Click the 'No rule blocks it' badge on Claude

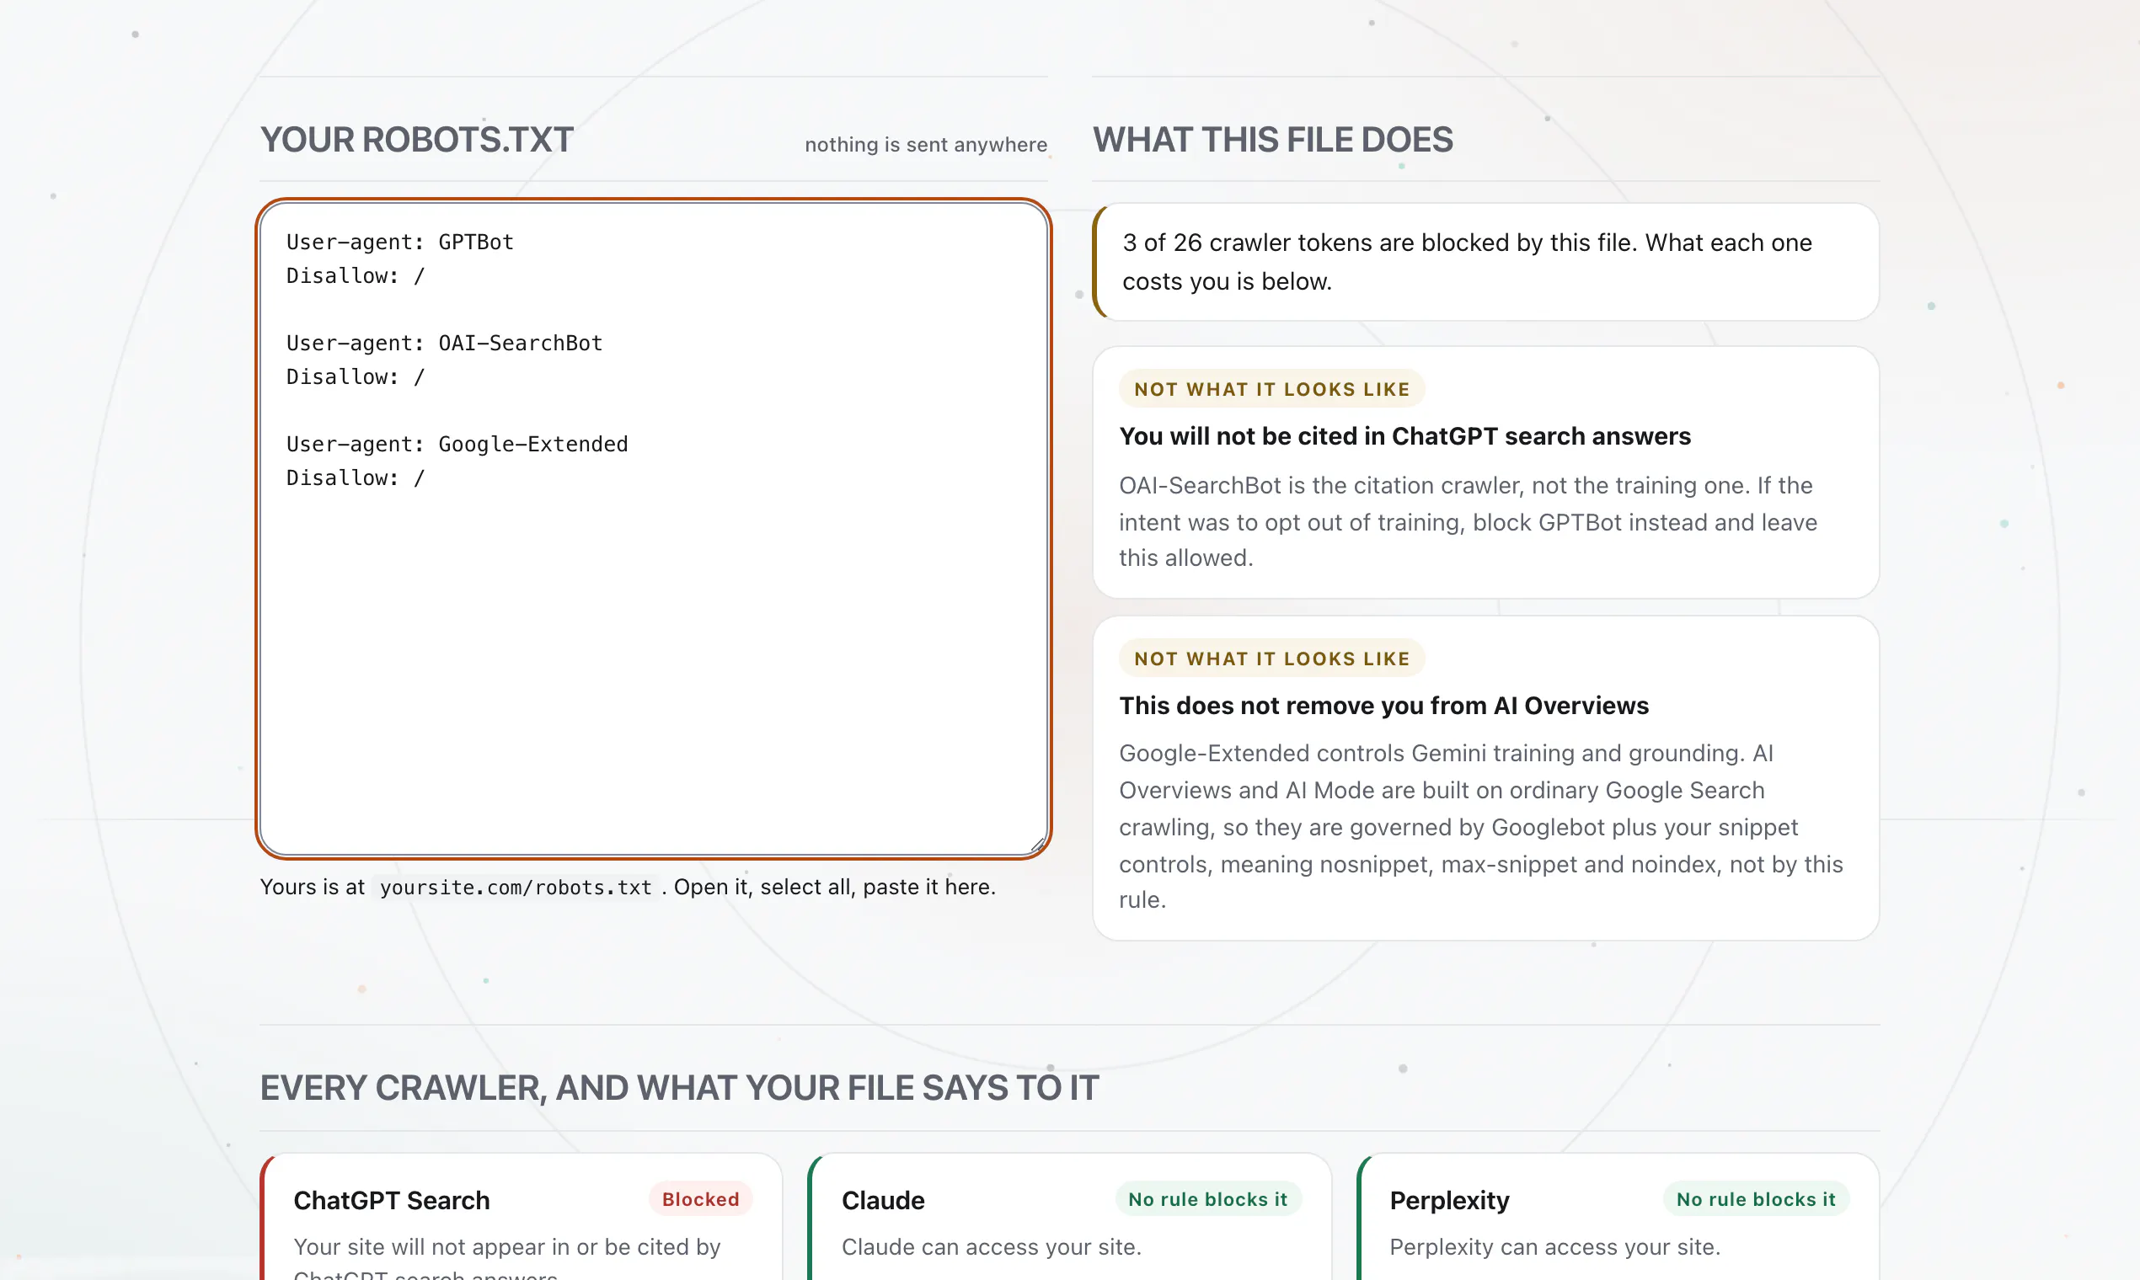pos(1208,1199)
